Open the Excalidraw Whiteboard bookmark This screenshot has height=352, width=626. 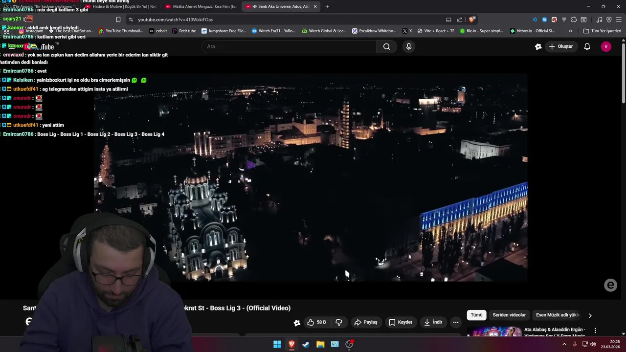[374, 31]
